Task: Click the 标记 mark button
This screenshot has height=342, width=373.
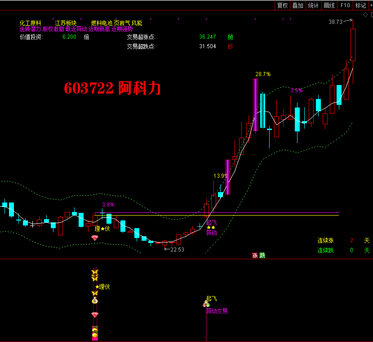Action: click(360, 5)
